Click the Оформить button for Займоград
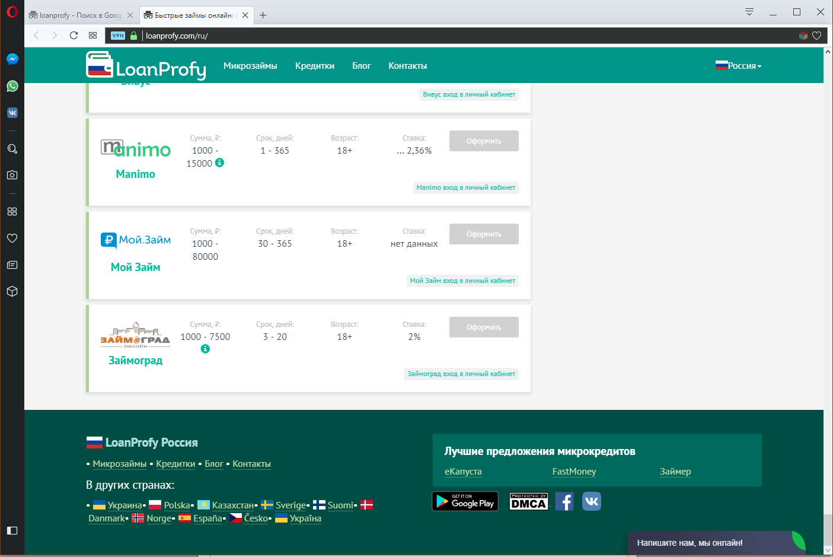The image size is (833, 557). [484, 327]
